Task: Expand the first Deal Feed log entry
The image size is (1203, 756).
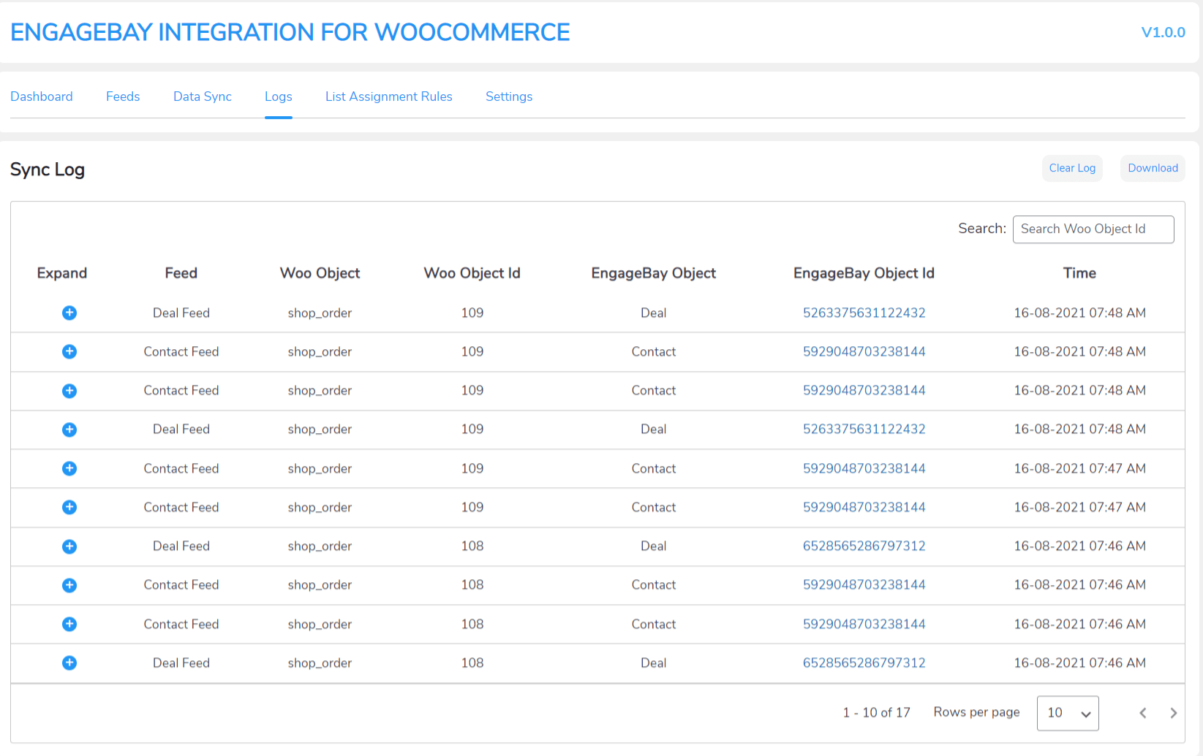Action: click(69, 313)
